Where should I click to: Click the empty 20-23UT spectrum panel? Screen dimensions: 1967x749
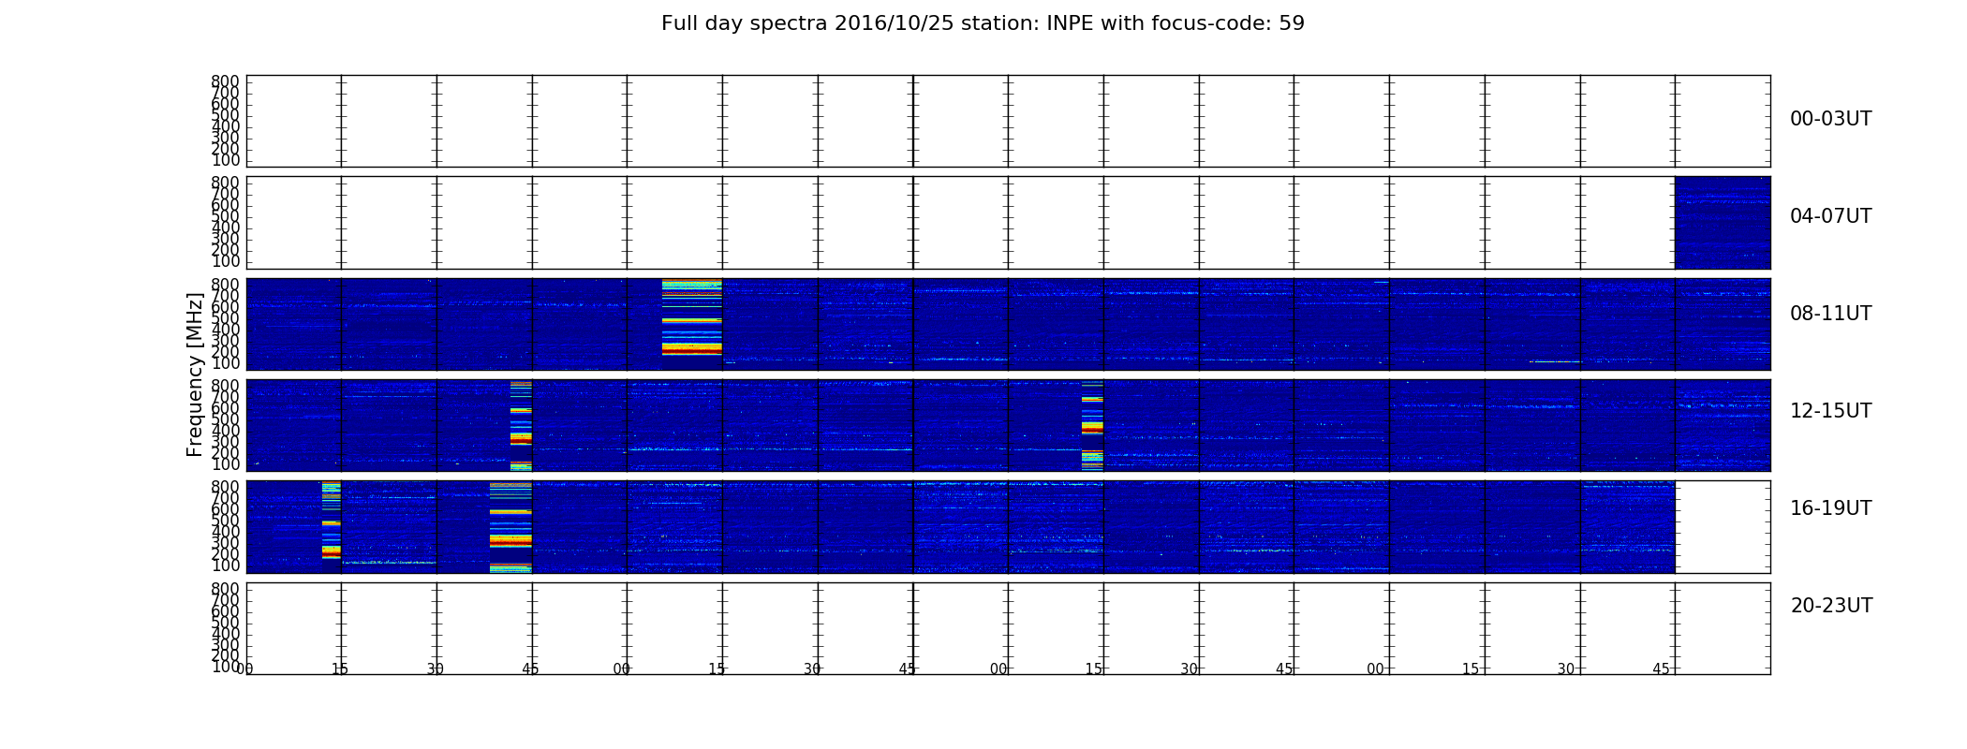click(1008, 628)
